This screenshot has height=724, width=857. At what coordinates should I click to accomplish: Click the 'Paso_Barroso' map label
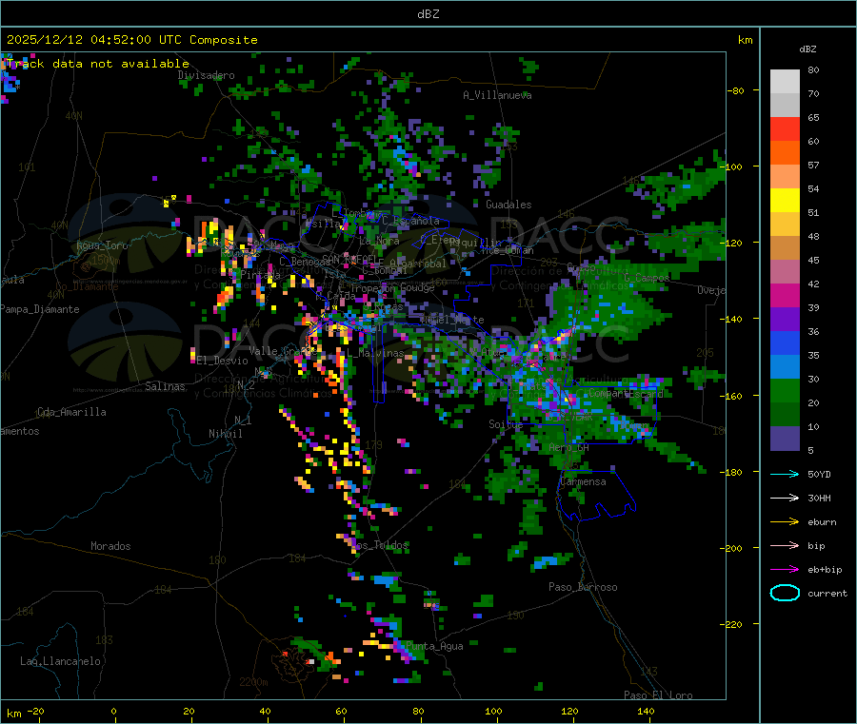583,587
